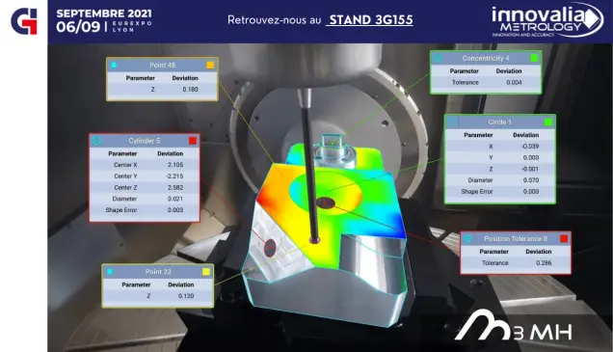Click the orange status square on Point 48
The image size is (613, 352).
click(210, 65)
